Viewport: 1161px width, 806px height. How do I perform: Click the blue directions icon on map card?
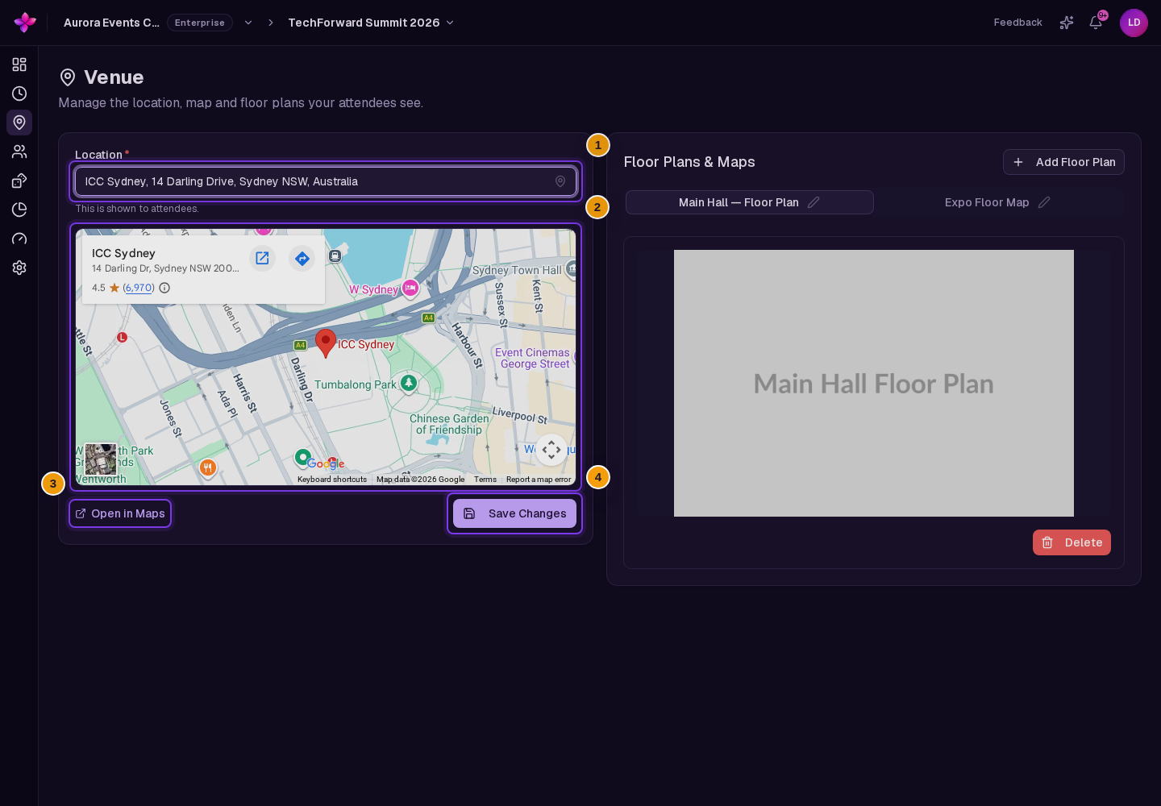(302, 258)
